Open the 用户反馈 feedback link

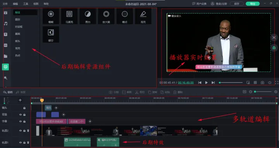(199, 3)
